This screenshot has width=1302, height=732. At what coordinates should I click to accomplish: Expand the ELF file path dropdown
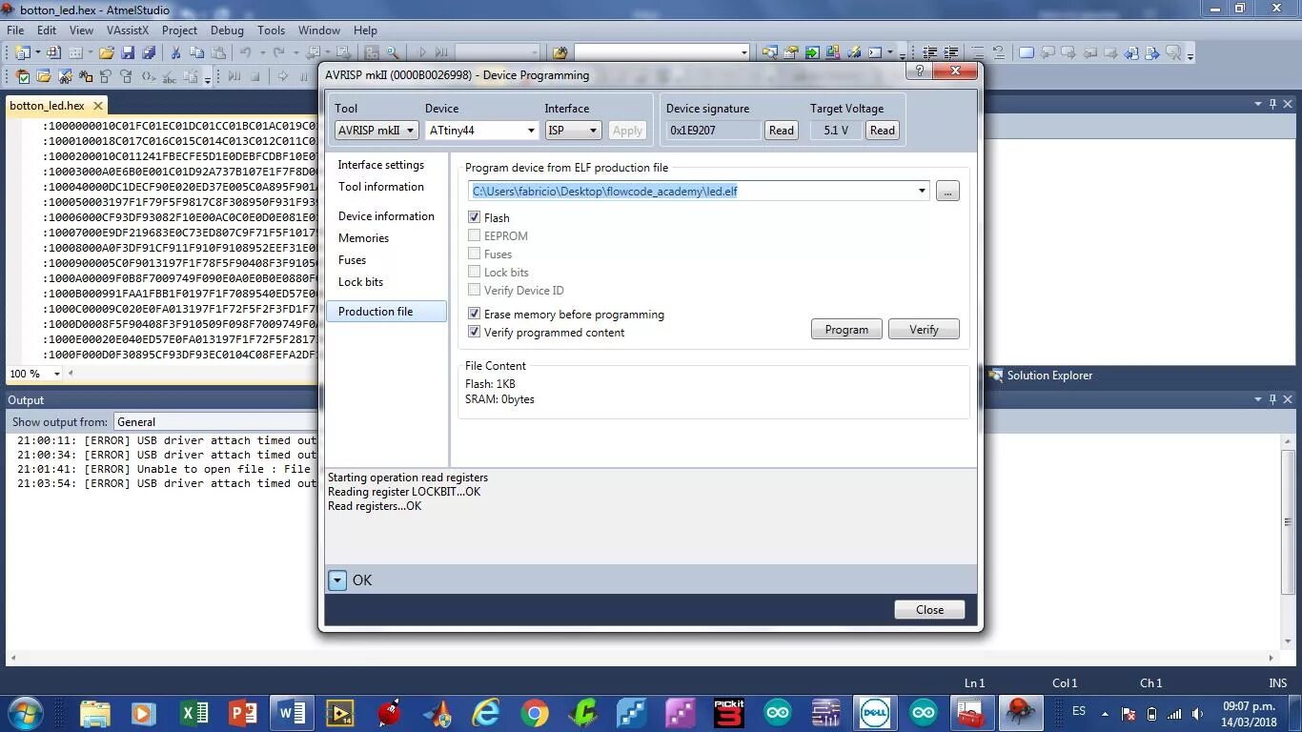[922, 191]
